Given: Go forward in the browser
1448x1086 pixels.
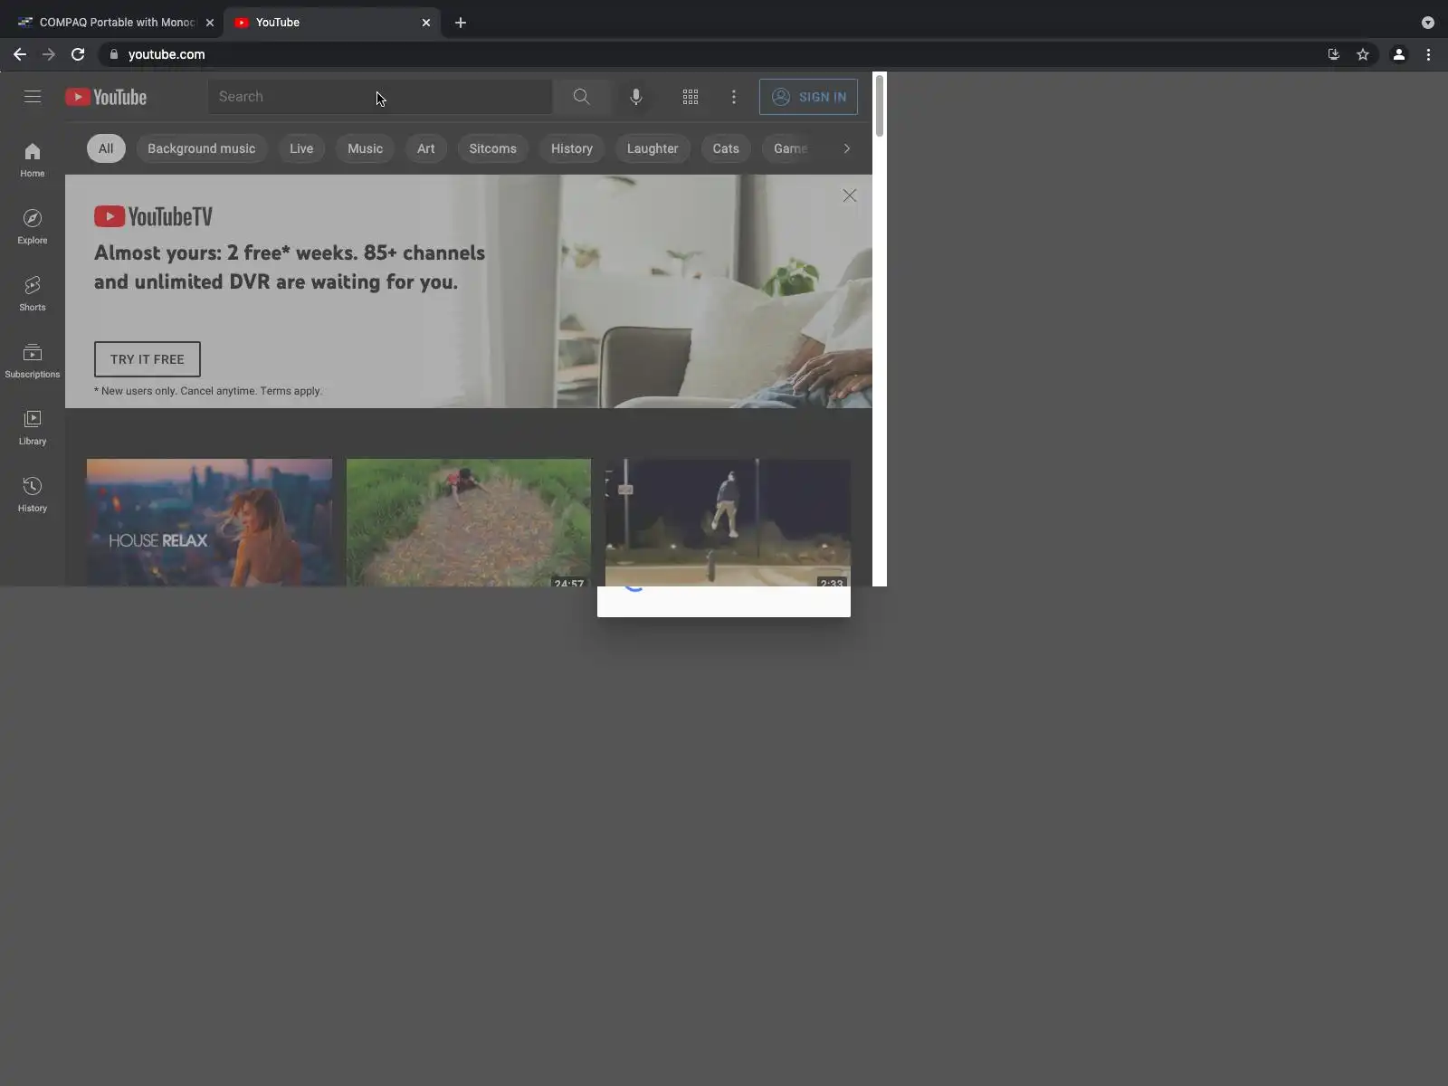Looking at the screenshot, I should coord(49,54).
